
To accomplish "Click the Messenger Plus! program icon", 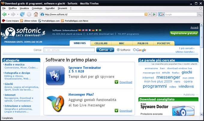I will tap(55, 103).
